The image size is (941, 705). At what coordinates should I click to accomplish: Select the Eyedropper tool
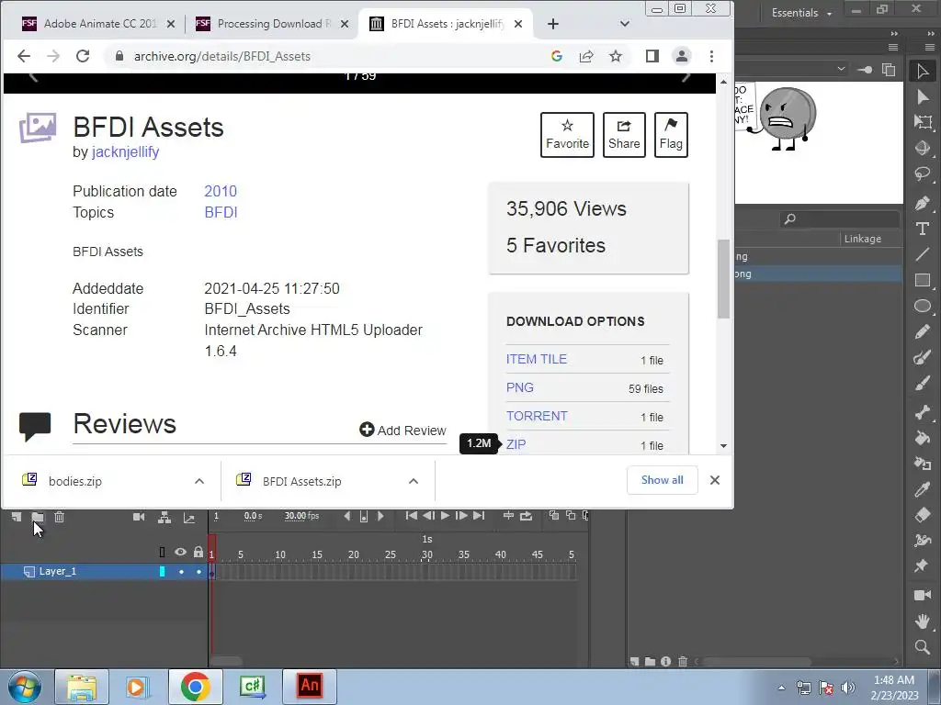(923, 489)
